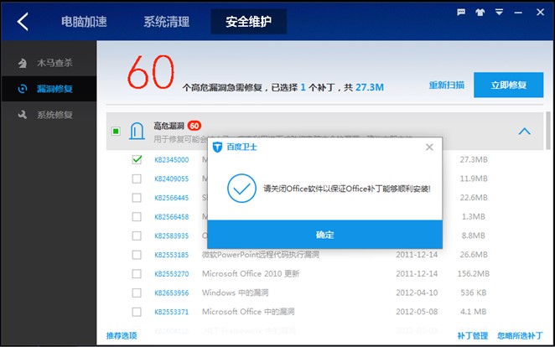Open 系统修复 sidebar item

[x=49, y=115]
